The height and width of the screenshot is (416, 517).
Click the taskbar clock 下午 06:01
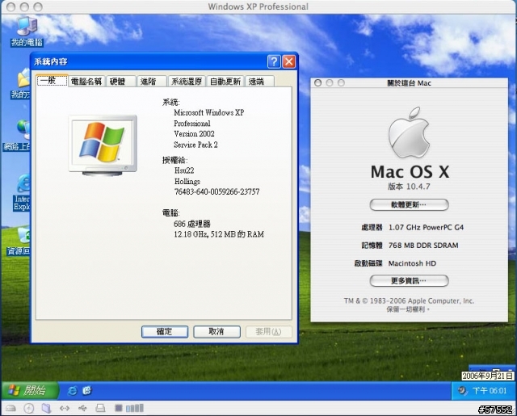point(489,391)
